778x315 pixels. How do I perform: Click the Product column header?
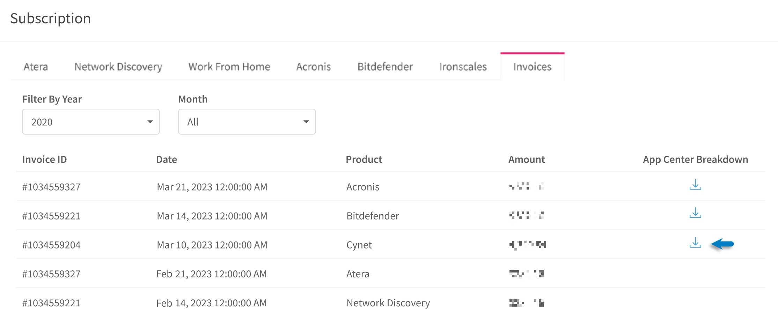[x=364, y=160]
